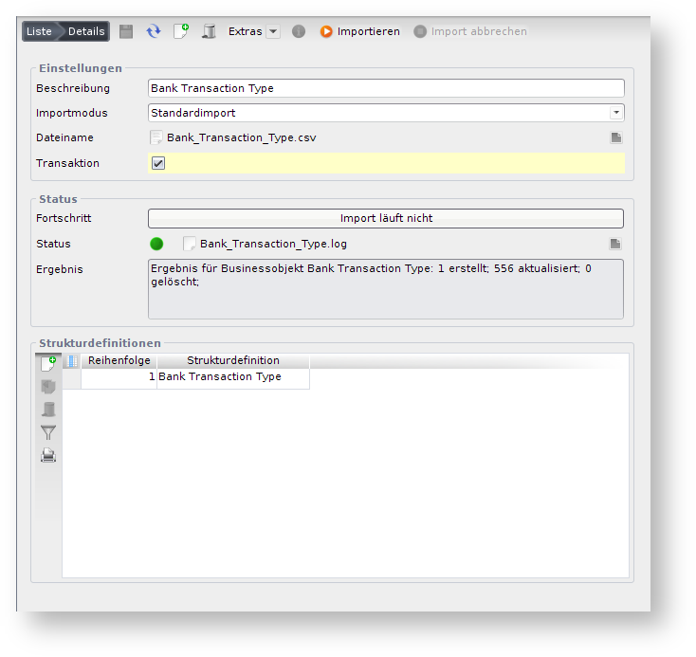Refresh the record with blue arrows icon
The image size is (696, 657).
coord(153,31)
